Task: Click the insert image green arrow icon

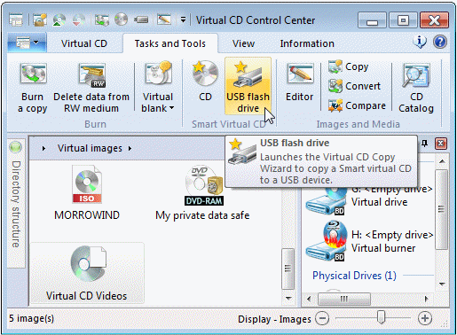Action: click(x=59, y=20)
